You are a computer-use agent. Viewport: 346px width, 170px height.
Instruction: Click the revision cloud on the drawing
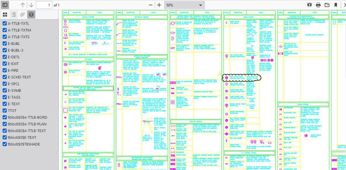click(x=241, y=78)
